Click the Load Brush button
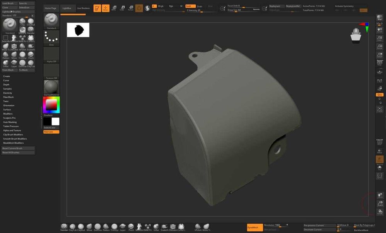The height and width of the screenshot is (233, 386). click(9, 3)
